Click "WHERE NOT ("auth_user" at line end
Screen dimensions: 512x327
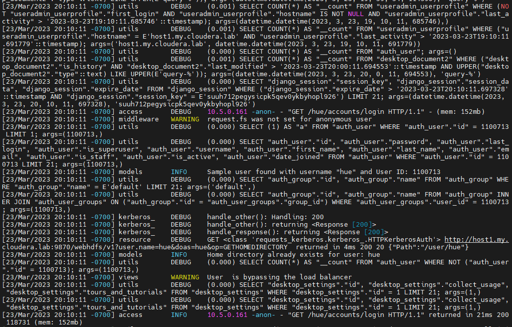click(467, 262)
